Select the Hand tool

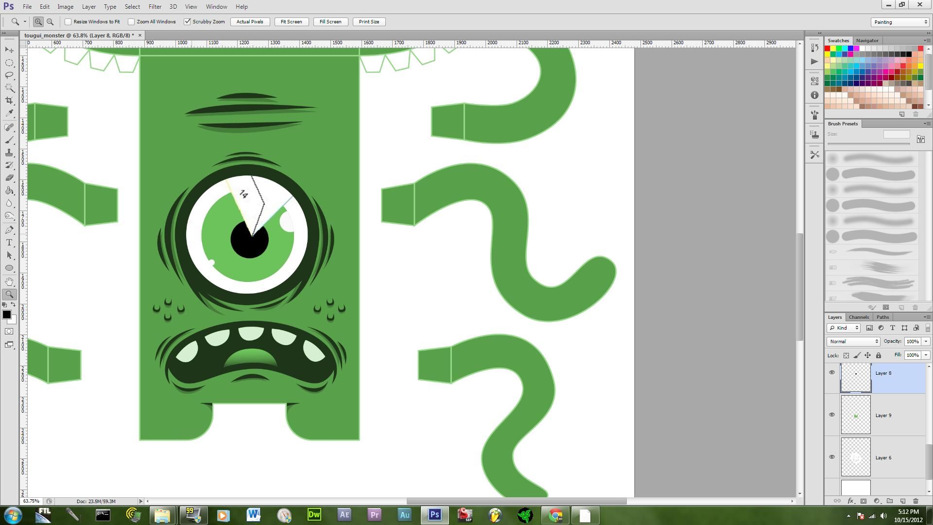(9, 281)
